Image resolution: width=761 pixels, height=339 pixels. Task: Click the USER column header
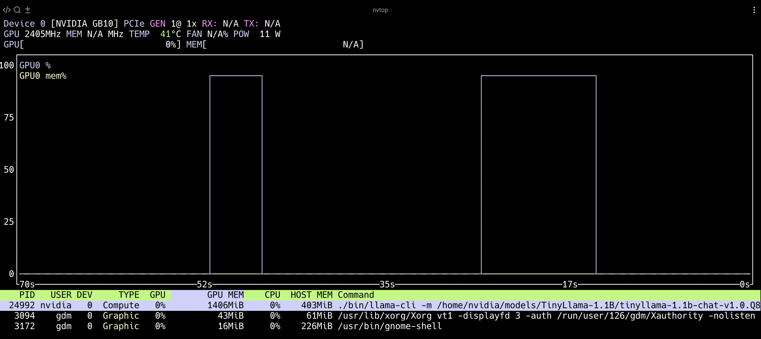click(61, 294)
